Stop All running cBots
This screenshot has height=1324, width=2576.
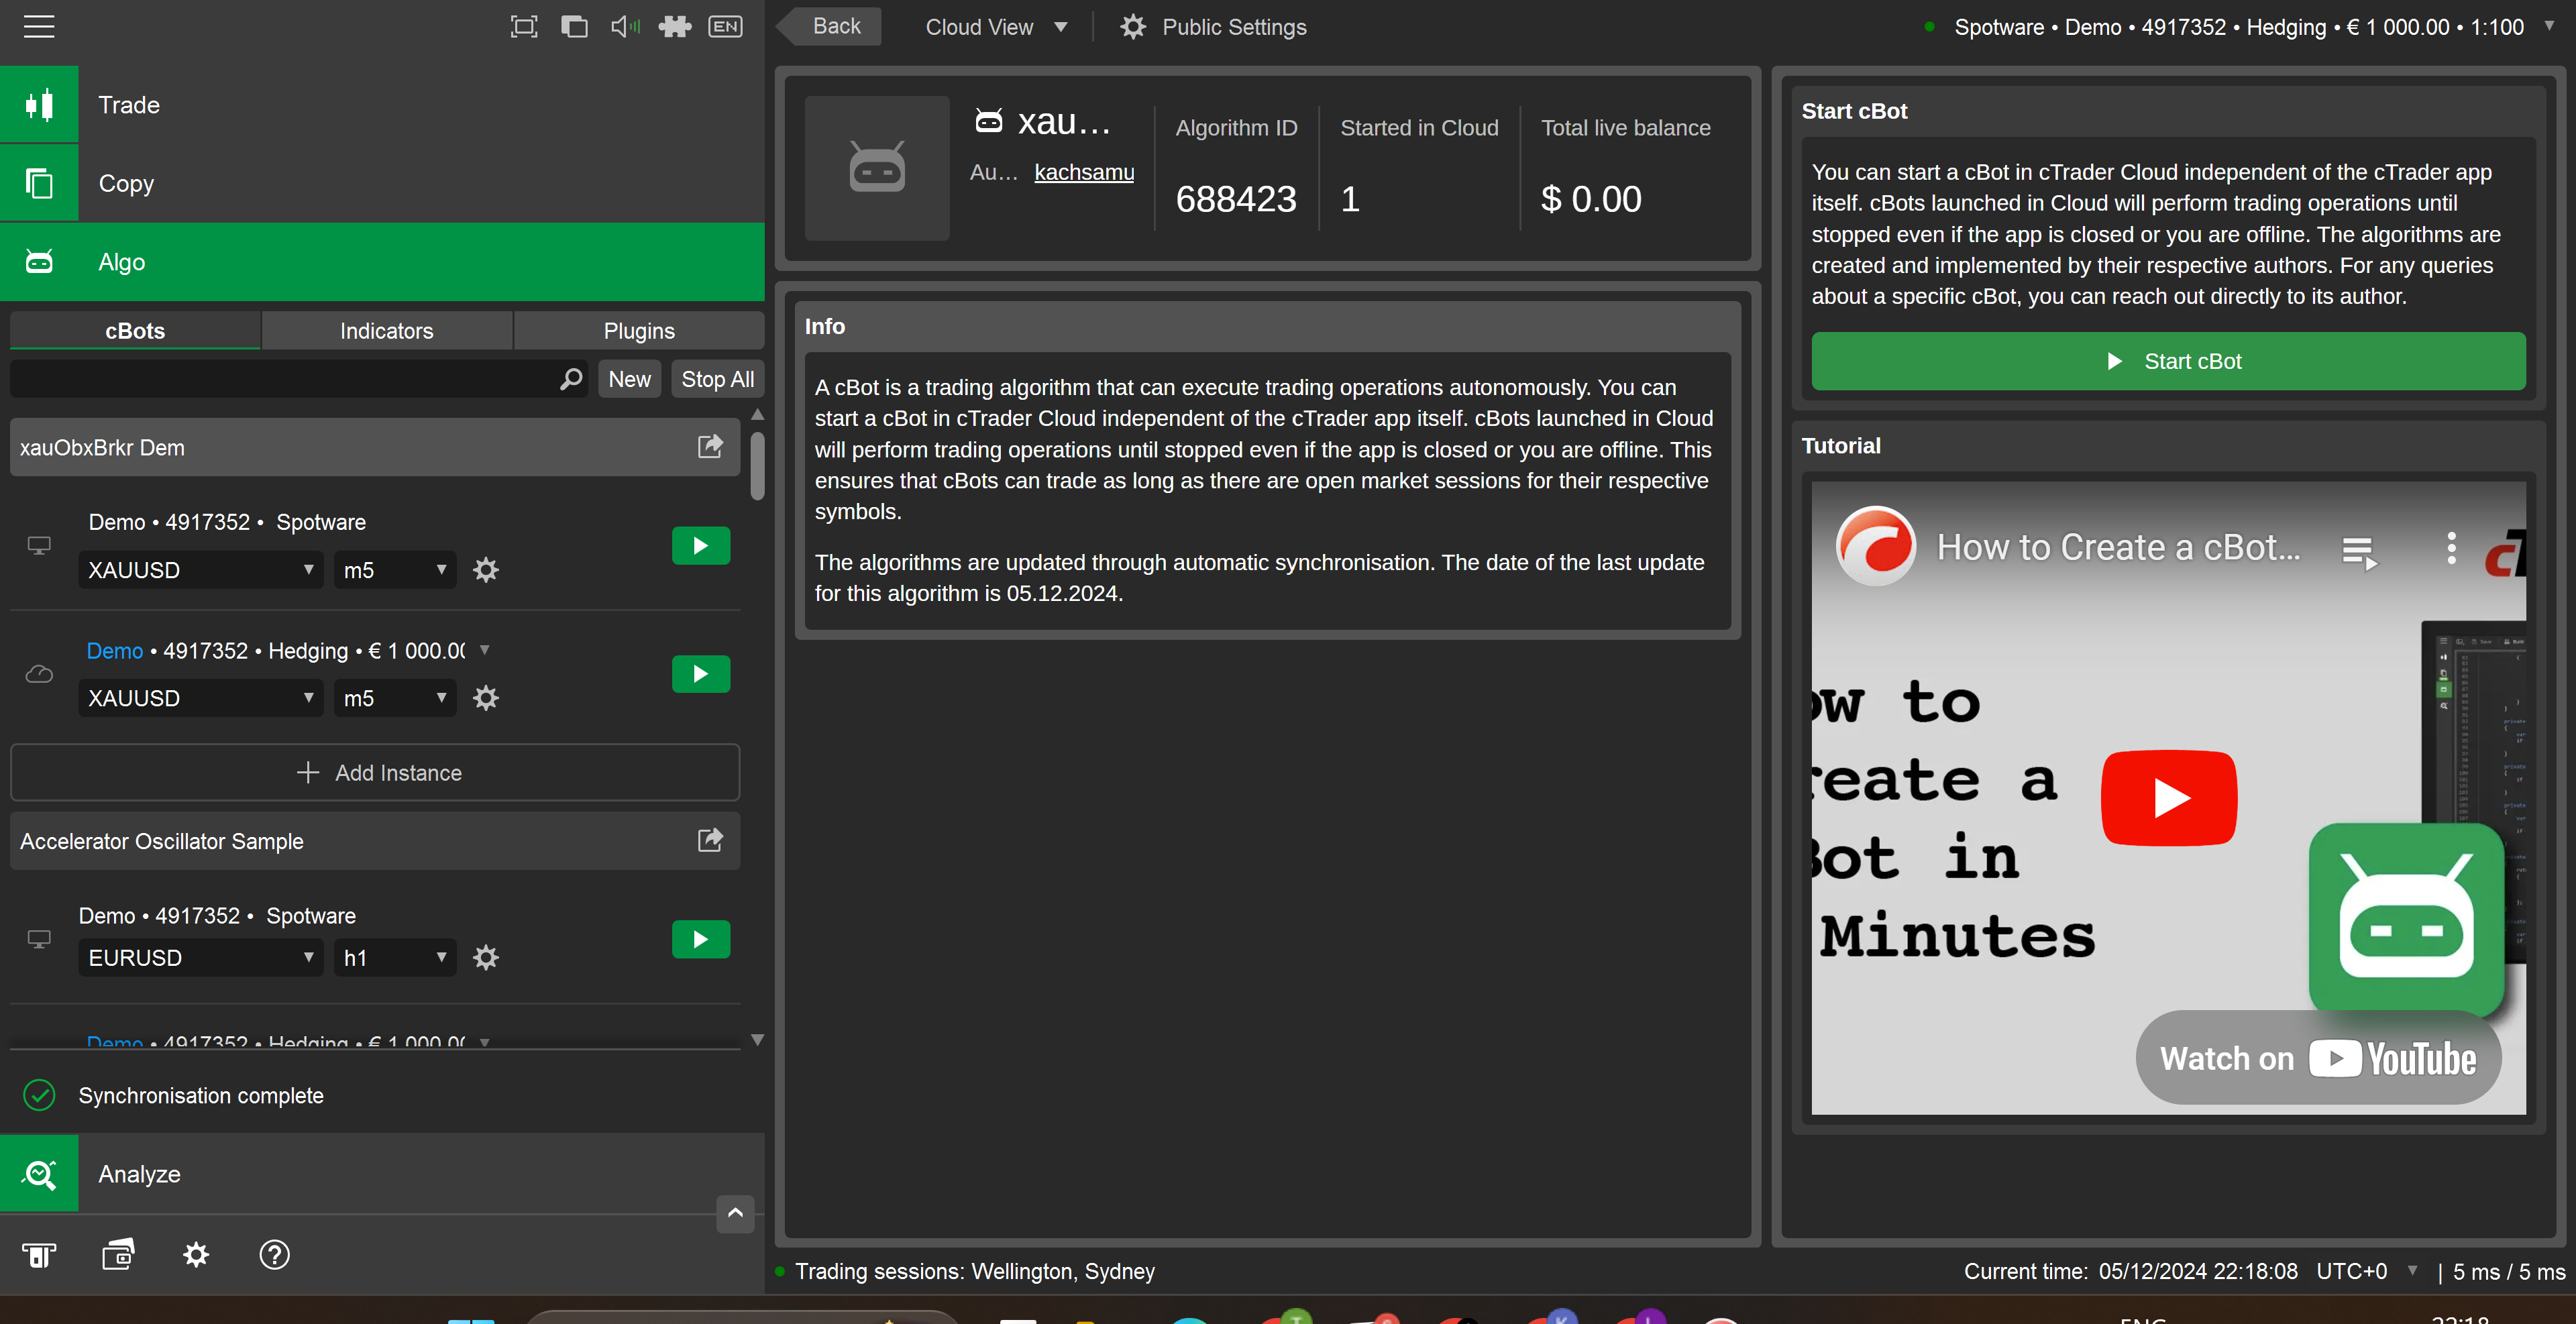pos(717,379)
